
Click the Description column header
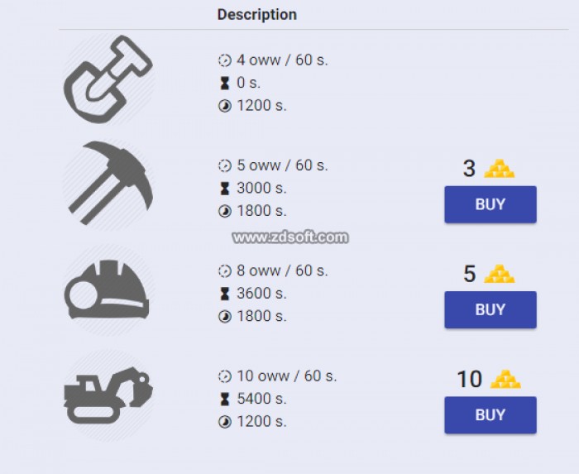[257, 15]
